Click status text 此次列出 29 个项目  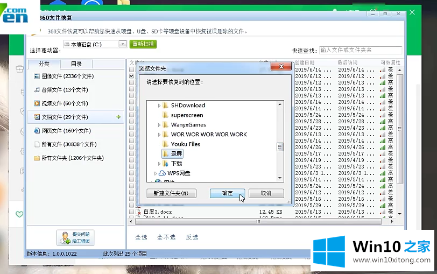[x=125, y=254]
